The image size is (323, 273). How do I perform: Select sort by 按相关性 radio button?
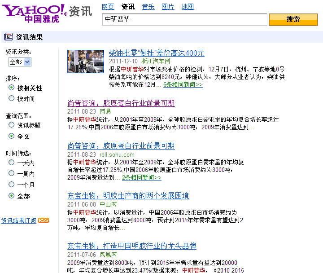(11, 88)
